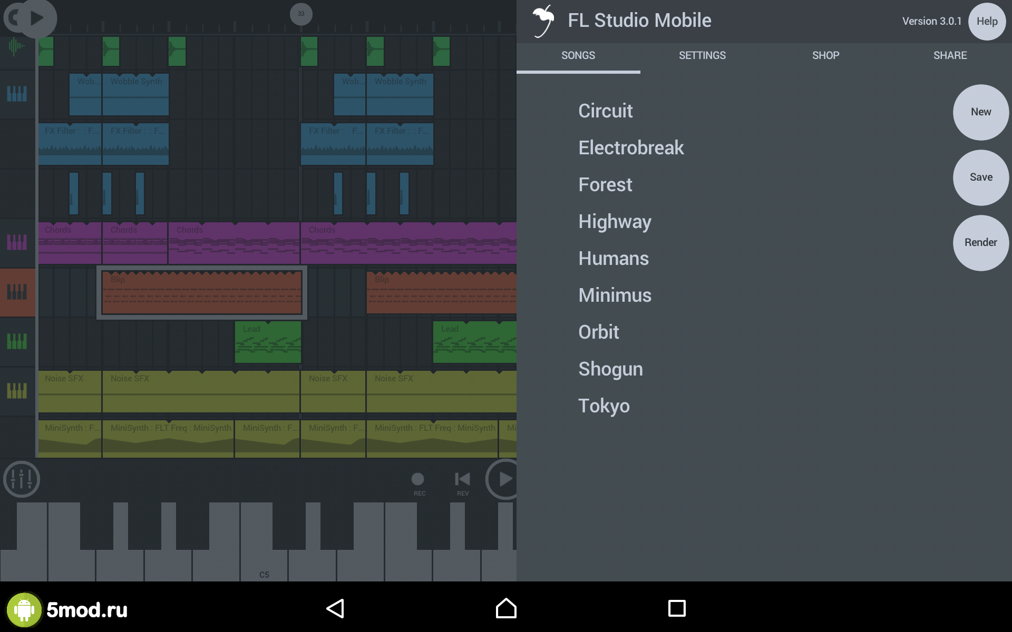Click the playhead marker labeled 33

coord(301,14)
